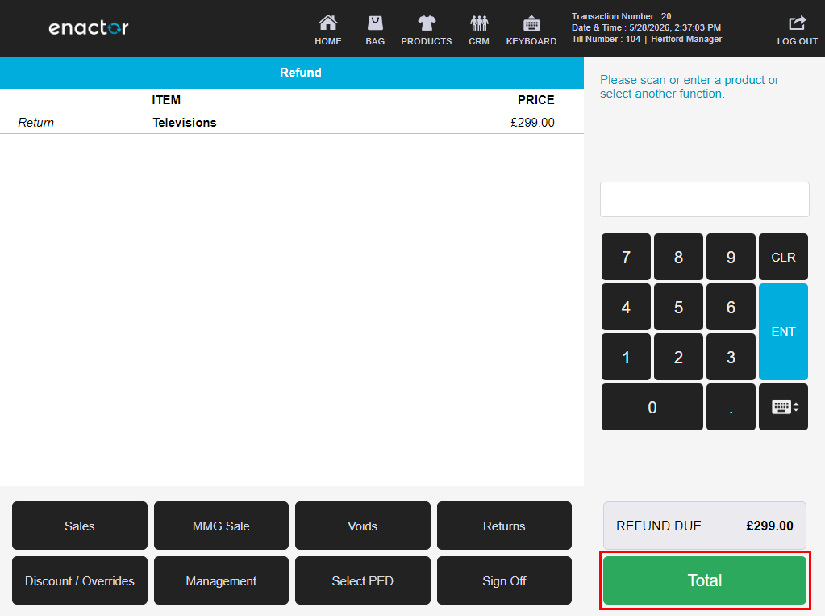Click the Sign Off button
Image resolution: width=825 pixels, height=616 pixels.
504,580
